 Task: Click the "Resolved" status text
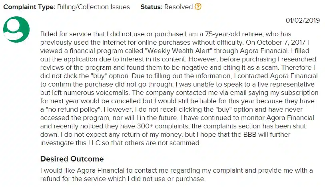click(x=178, y=7)
